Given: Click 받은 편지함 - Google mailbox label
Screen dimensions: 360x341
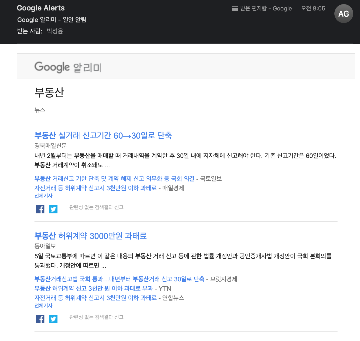Looking at the screenshot, I should (266, 8).
